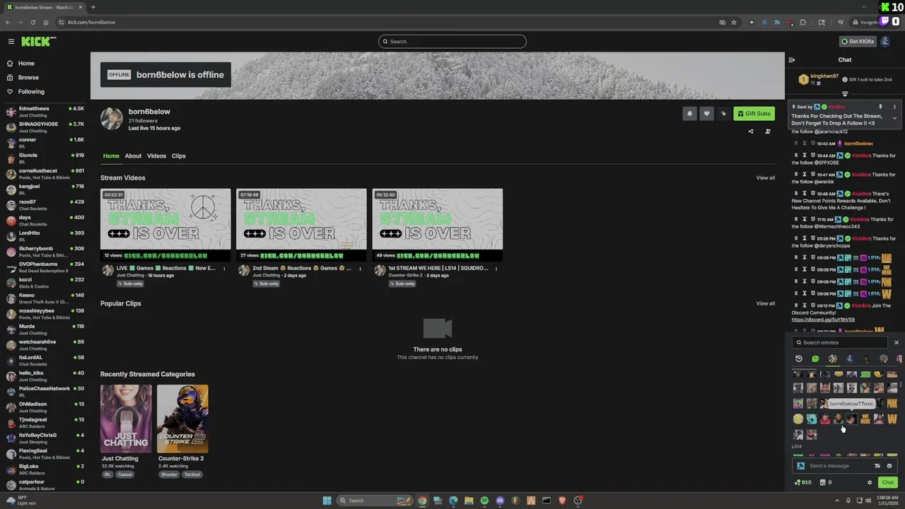The image size is (905, 509).
Task: Open recently used emotes tab
Action: click(x=799, y=359)
